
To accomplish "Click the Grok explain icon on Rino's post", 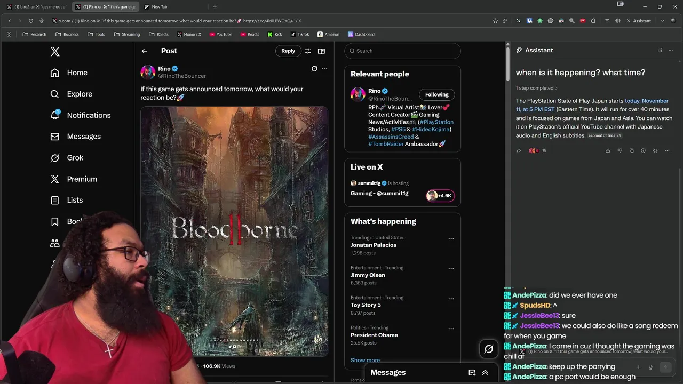I will click(314, 69).
